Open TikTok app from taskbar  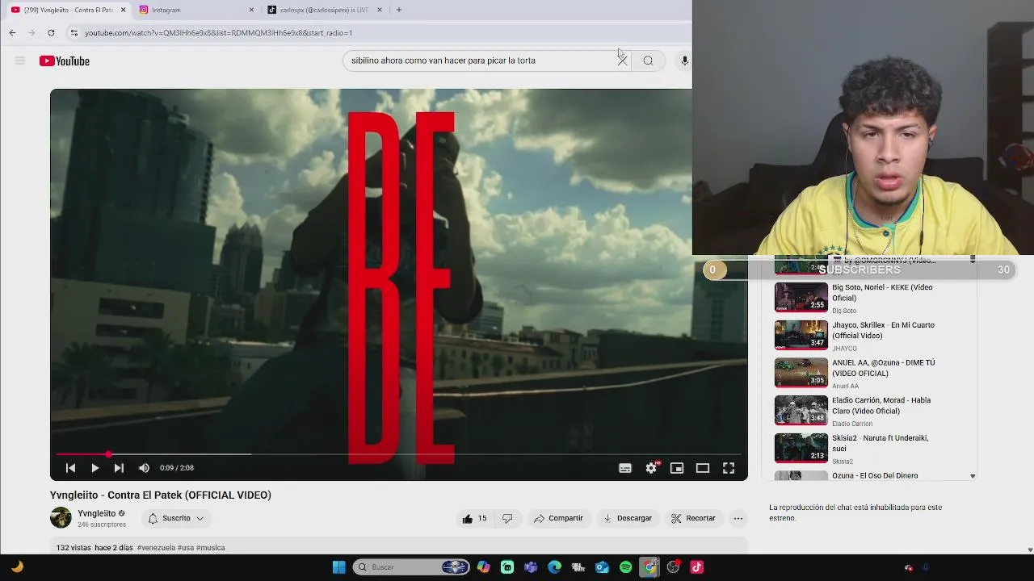(x=697, y=567)
